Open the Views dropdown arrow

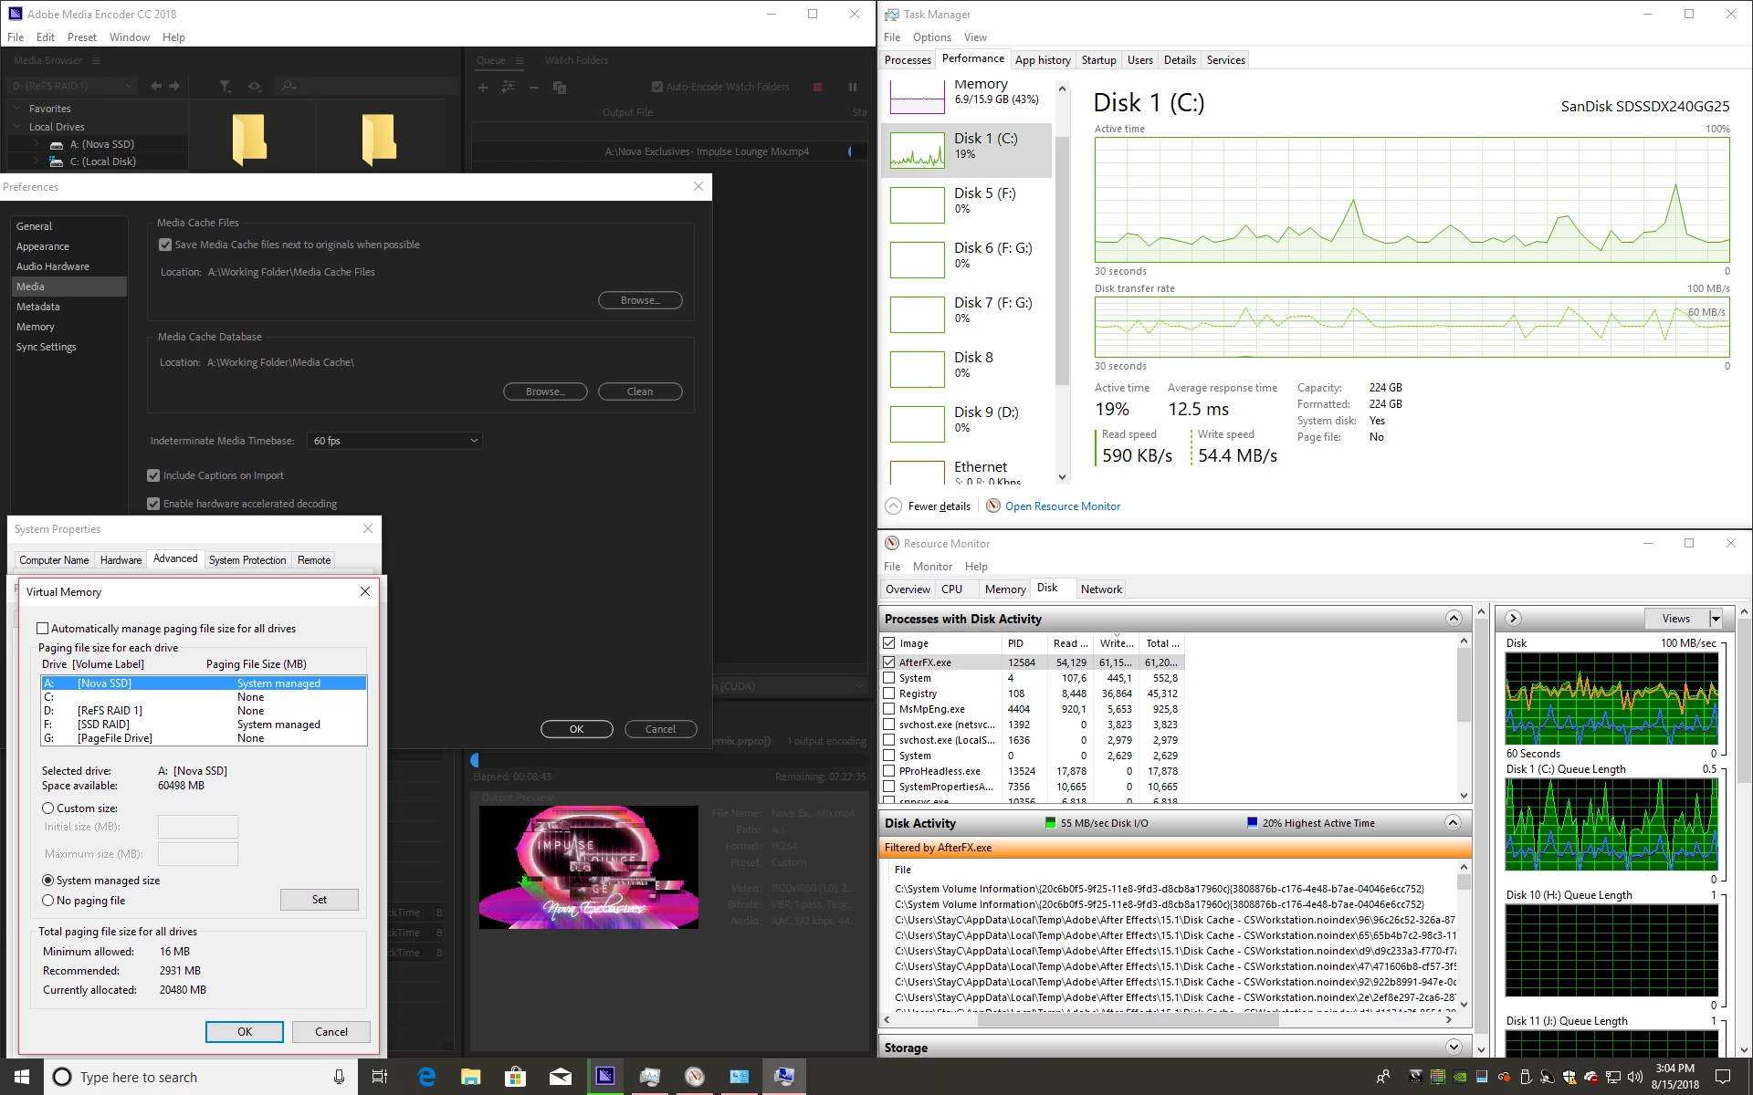pyautogui.click(x=1716, y=619)
